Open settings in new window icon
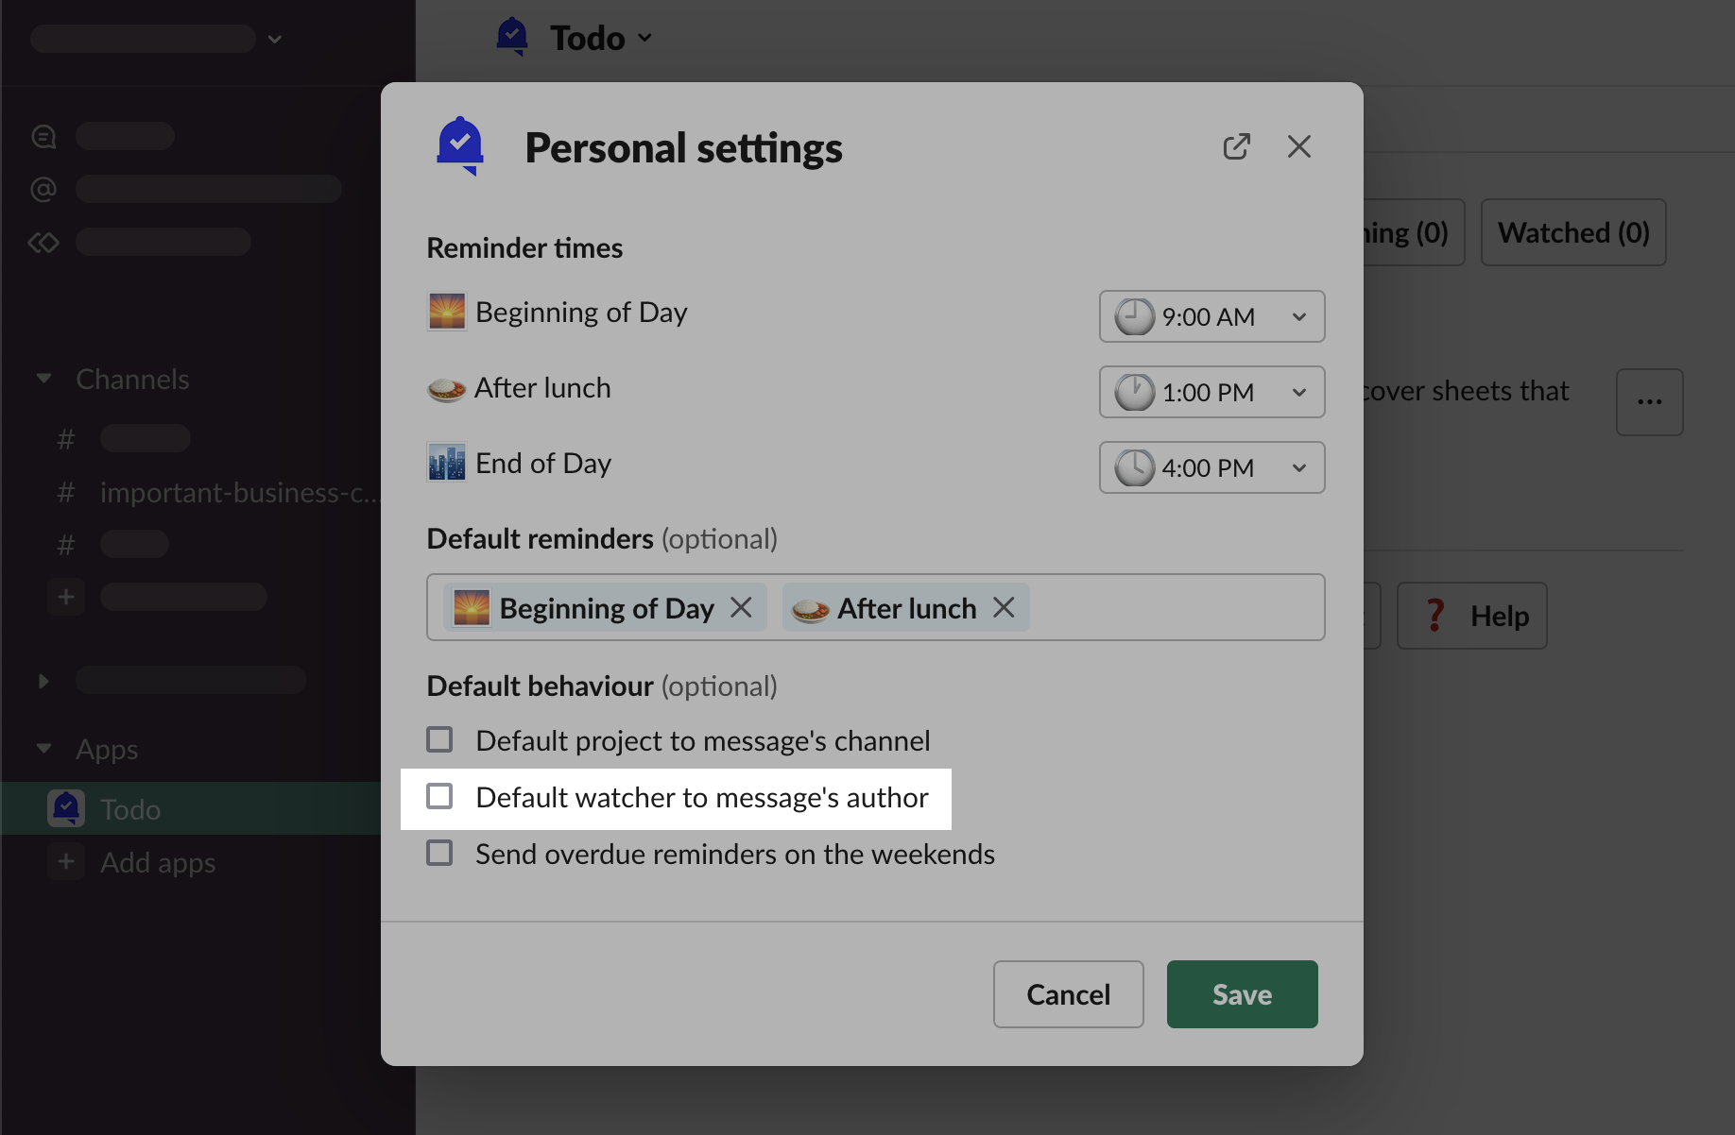This screenshot has height=1135, width=1735. pyautogui.click(x=1236, y=146)
